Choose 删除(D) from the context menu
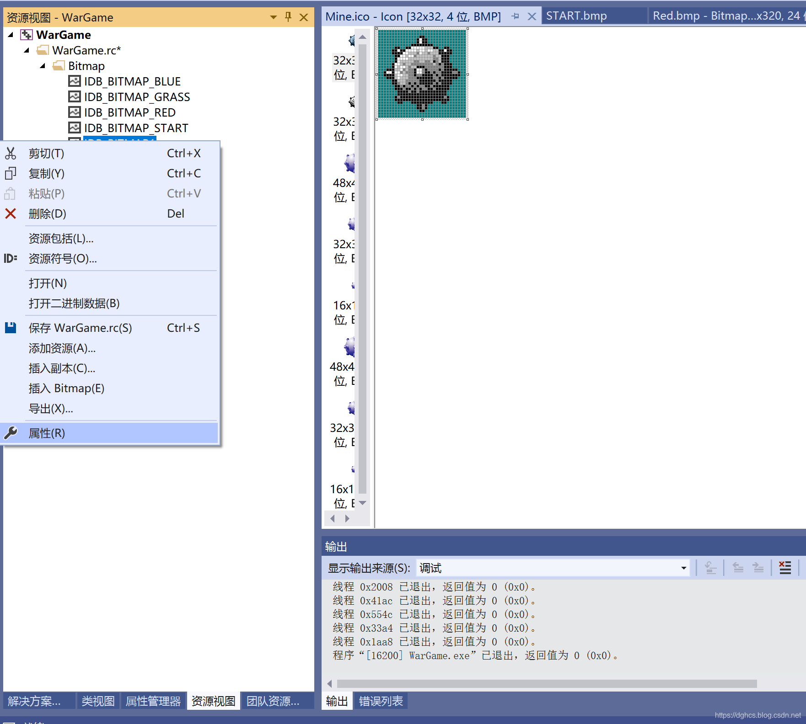Screen dimensions: 806x724 110,213
